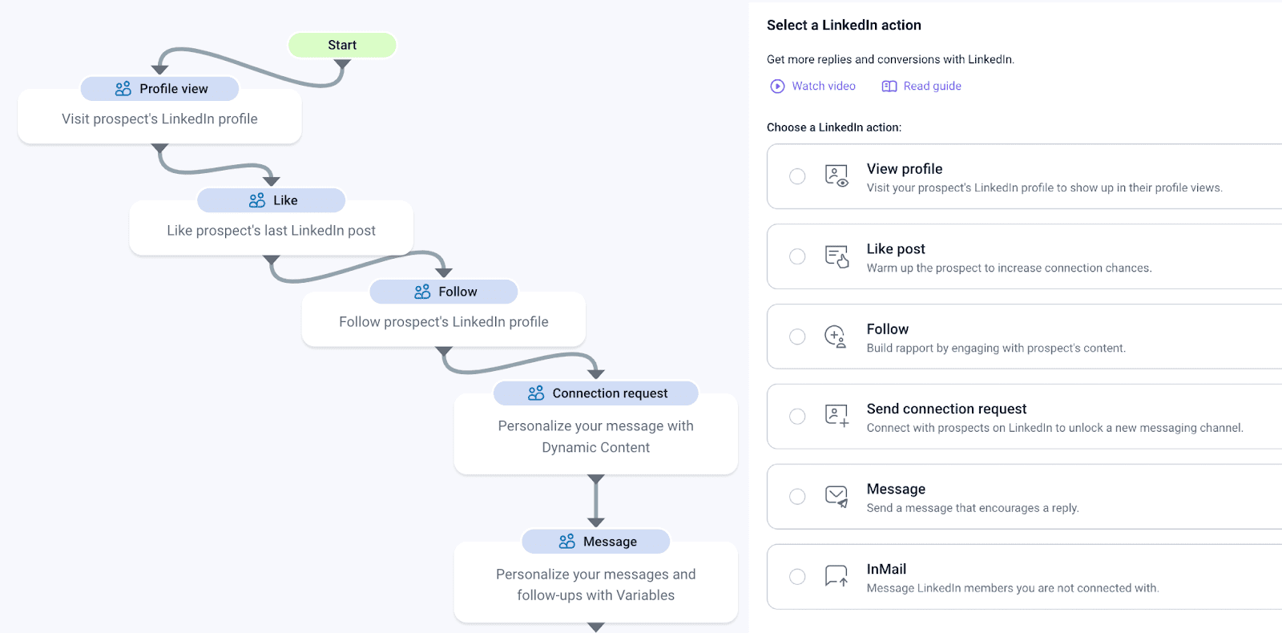Viewport: 1282px width, 633px height.
Task: Click the Read guide book icon
Action: point(889,87)
